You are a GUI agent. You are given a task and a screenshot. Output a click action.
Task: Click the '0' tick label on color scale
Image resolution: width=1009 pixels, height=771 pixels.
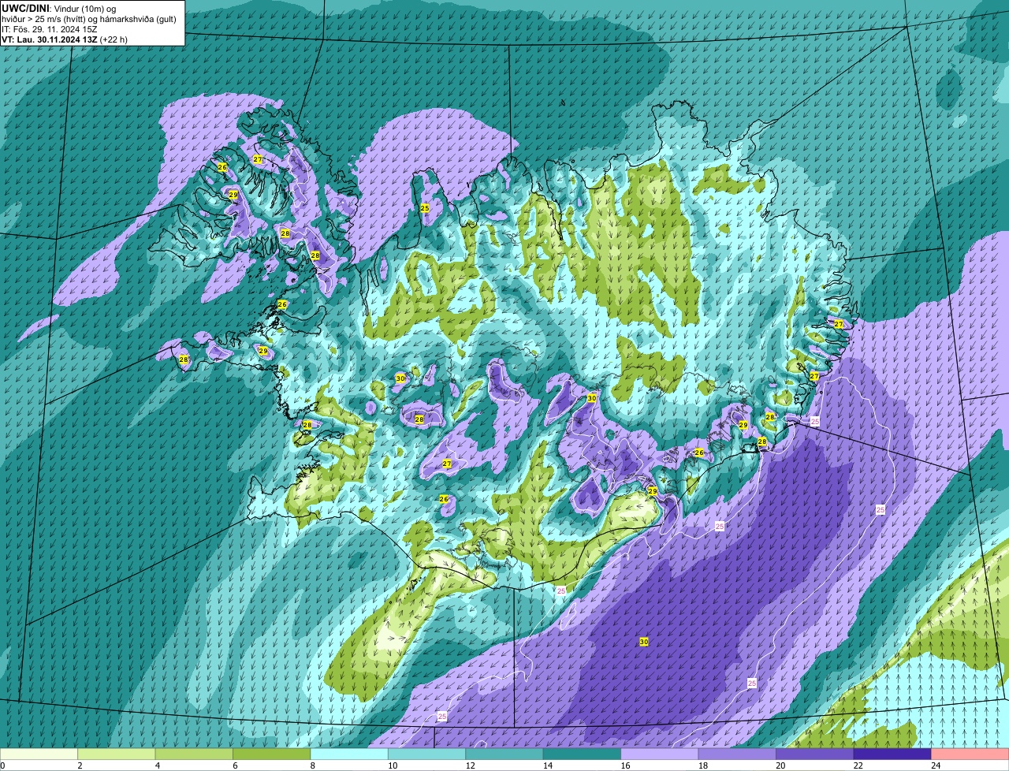click(x=2, y=765)
